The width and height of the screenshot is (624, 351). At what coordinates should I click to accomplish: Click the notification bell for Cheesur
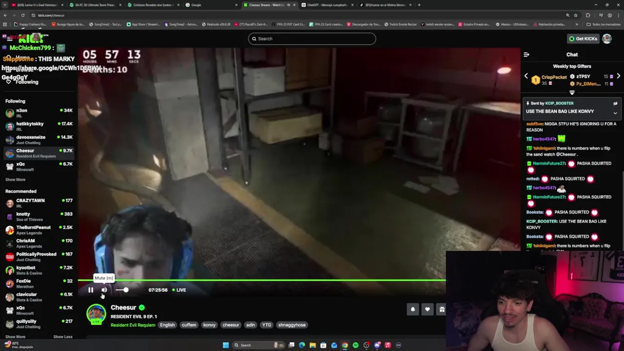click(x=412, y=309)
